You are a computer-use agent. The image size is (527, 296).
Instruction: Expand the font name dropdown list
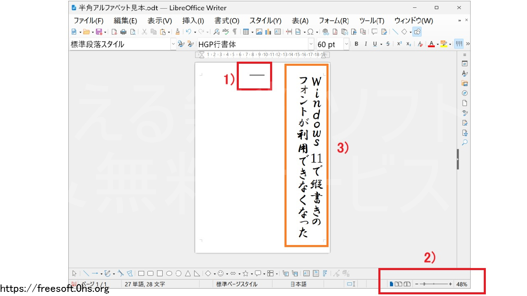(311, 44)
